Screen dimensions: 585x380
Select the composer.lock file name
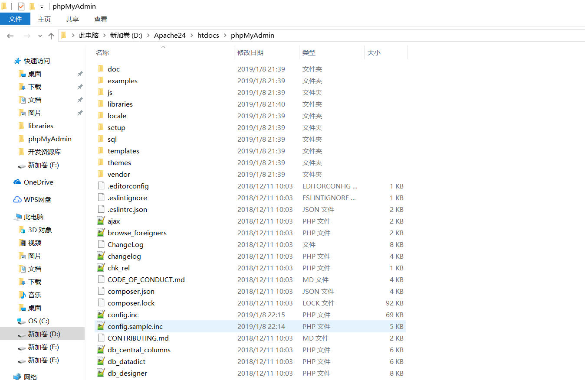pos(131,303)
